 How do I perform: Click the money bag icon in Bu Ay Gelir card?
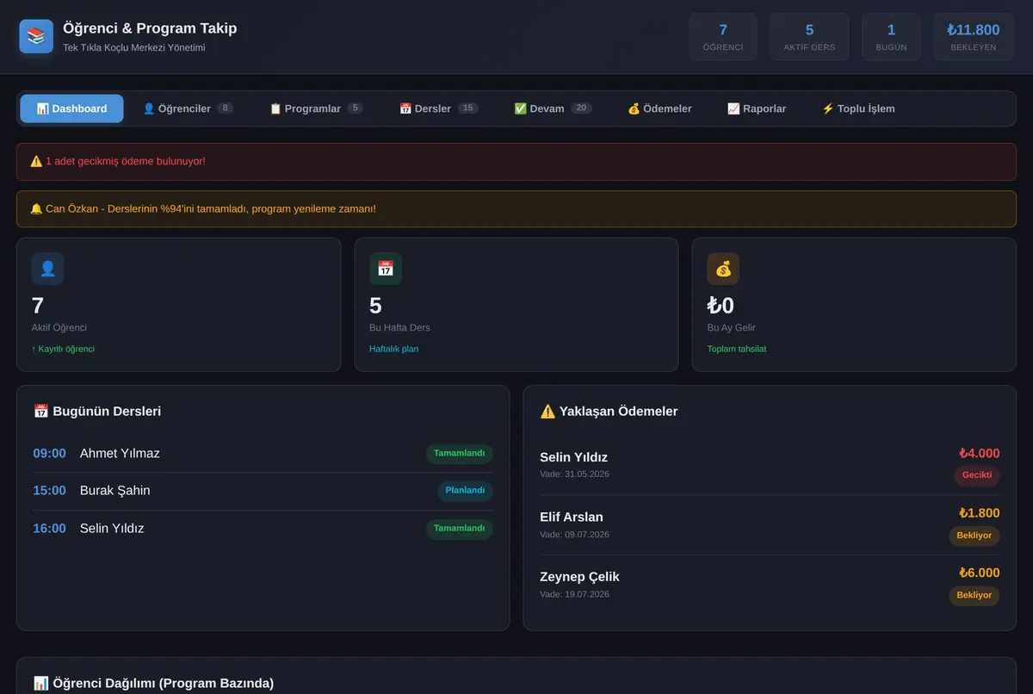pyautogui.click(x=723, y=269)
